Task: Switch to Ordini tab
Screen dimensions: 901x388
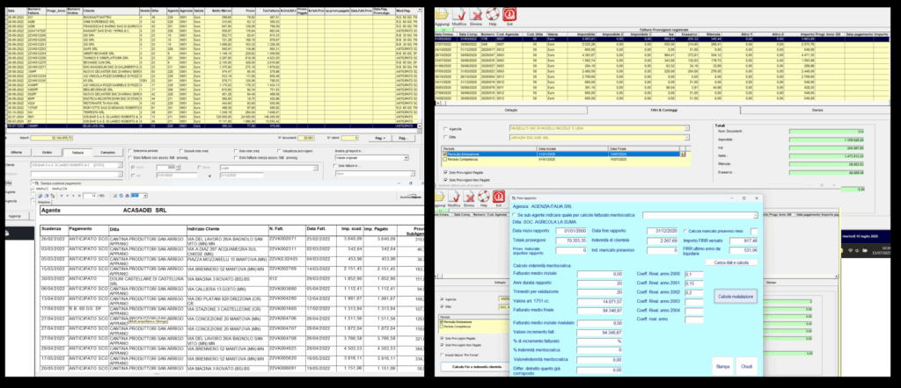Action: [x=48, y=153]
